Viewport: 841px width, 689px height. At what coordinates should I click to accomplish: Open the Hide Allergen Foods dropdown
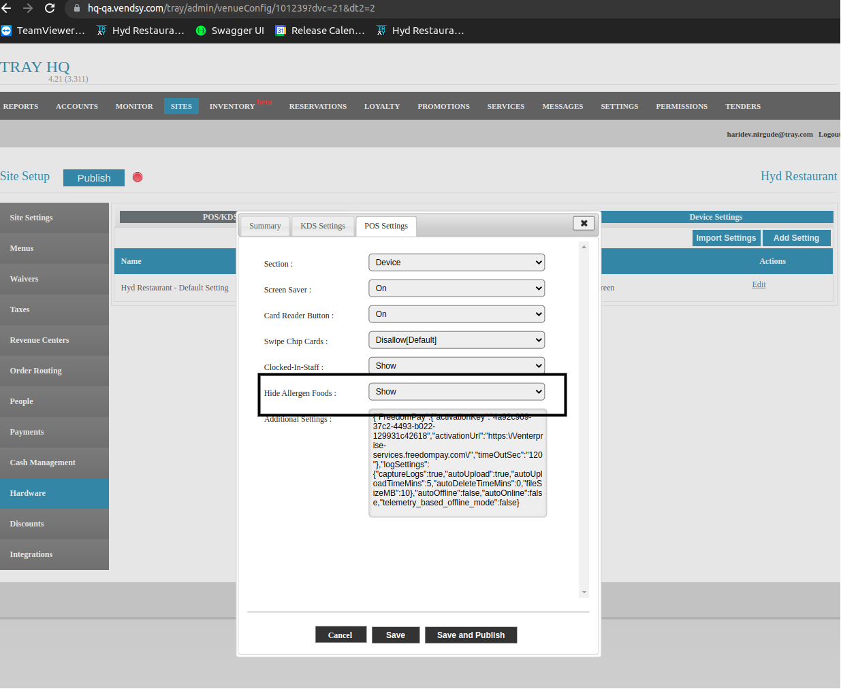pyautogui.click(x=456, y=392)
